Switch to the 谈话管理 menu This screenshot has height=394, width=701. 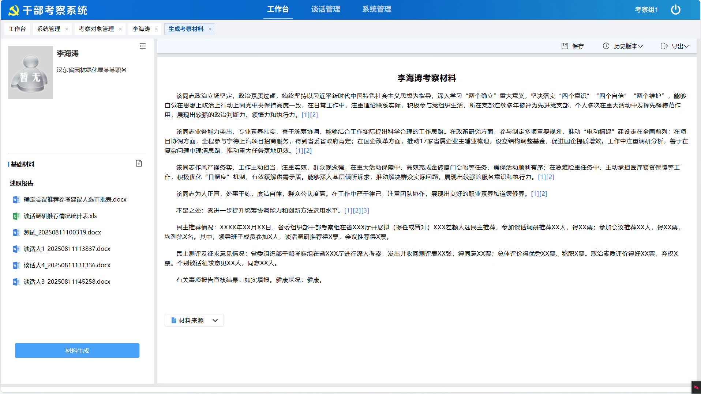326,9
